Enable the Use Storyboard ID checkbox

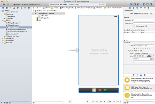tap(134, 26)
